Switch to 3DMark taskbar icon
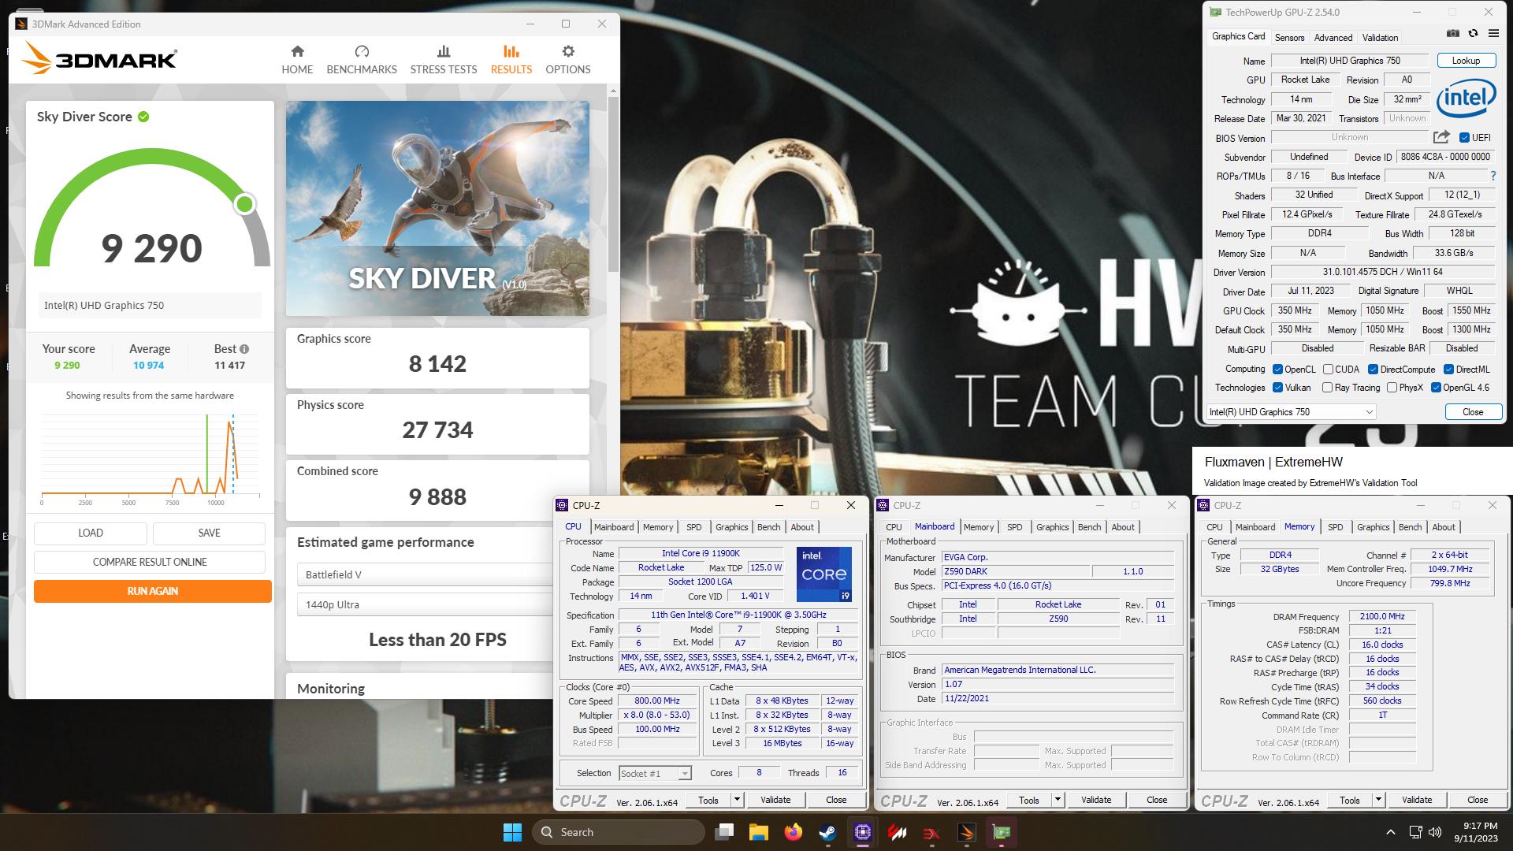The height and width of the screenshot is (851, 1513). point(967,832)
